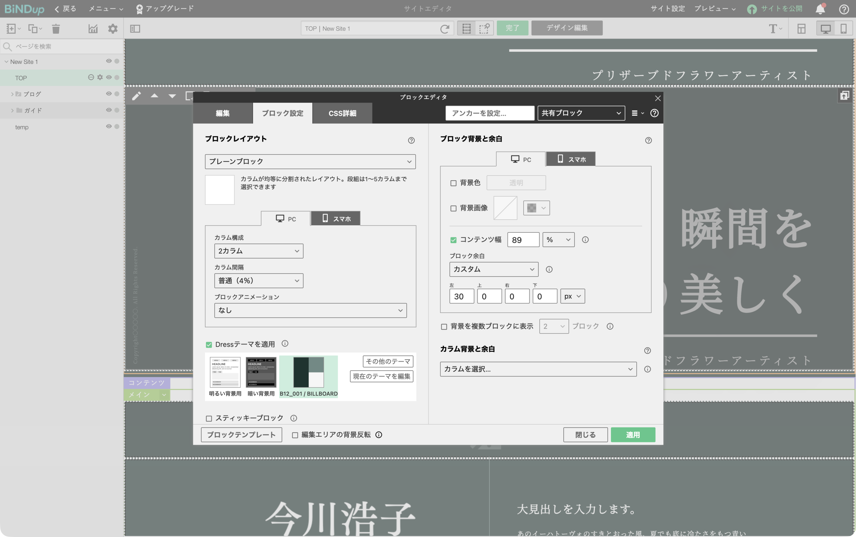Open site gear settings in the left toolbar
The width and height of the screenshot is (856, 537).
tap(113, 28)
